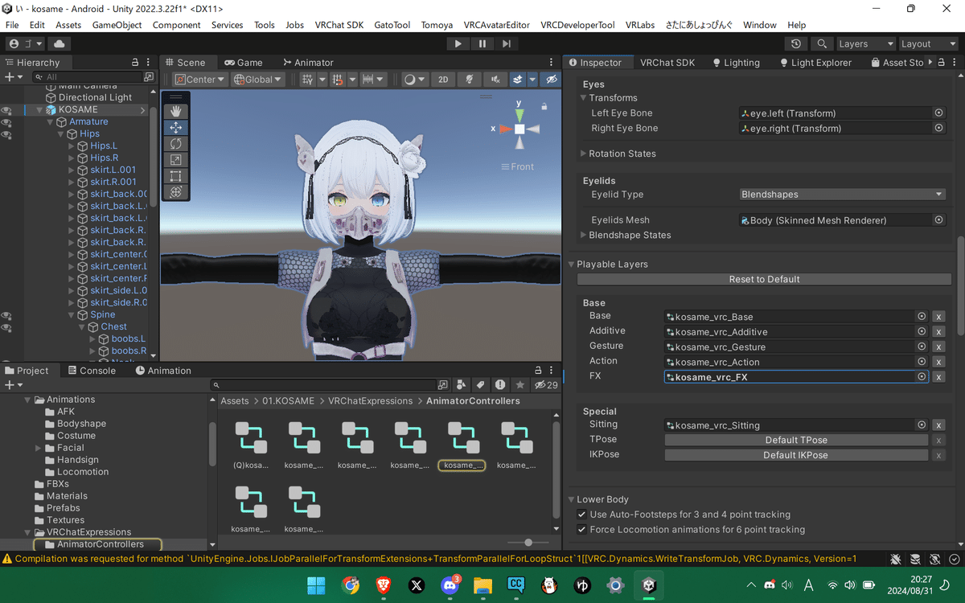Toggle scene audio mute button
This screenshot has width=965, height=603.
coord(495,79)
